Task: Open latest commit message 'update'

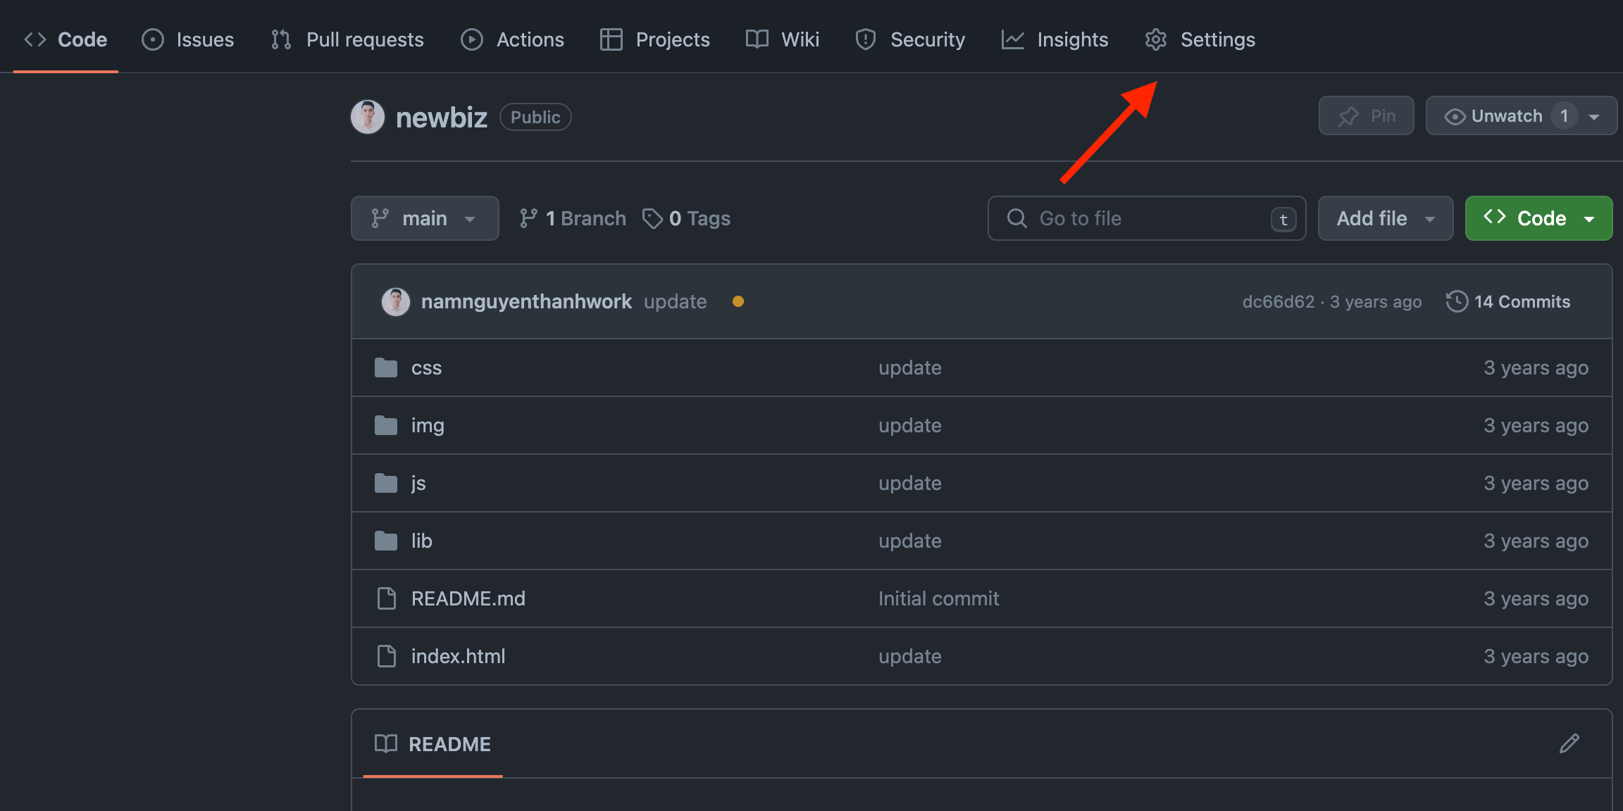Action: pos(675,301)
